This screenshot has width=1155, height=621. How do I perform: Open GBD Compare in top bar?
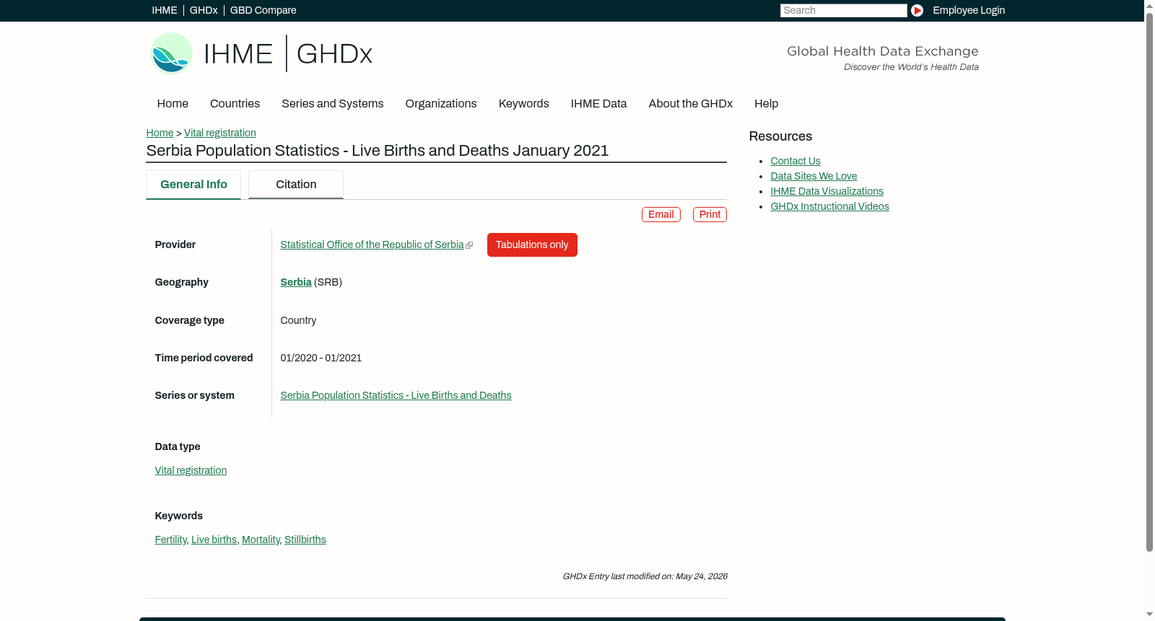point(263,10)
